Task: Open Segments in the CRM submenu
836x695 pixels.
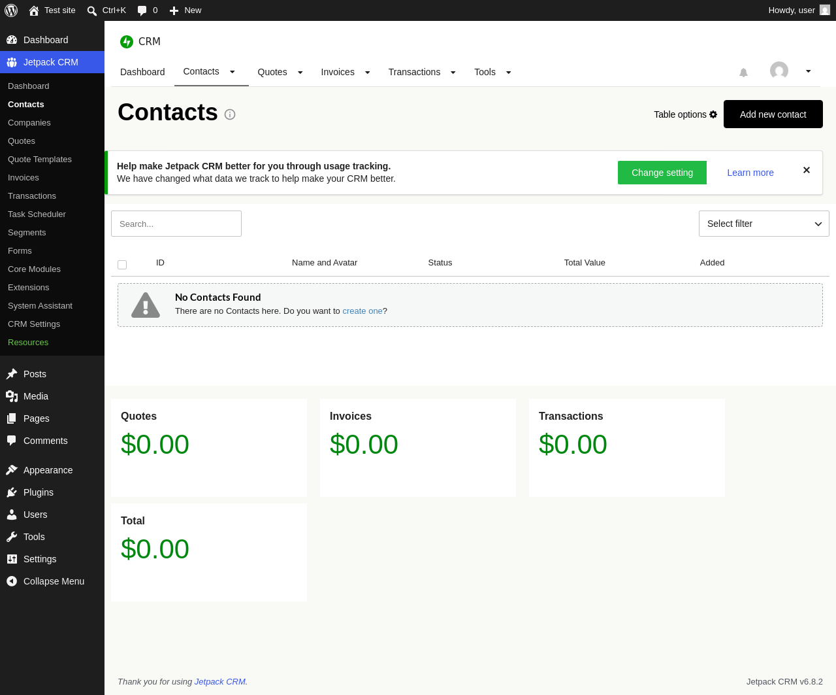Action: (27, 233)
